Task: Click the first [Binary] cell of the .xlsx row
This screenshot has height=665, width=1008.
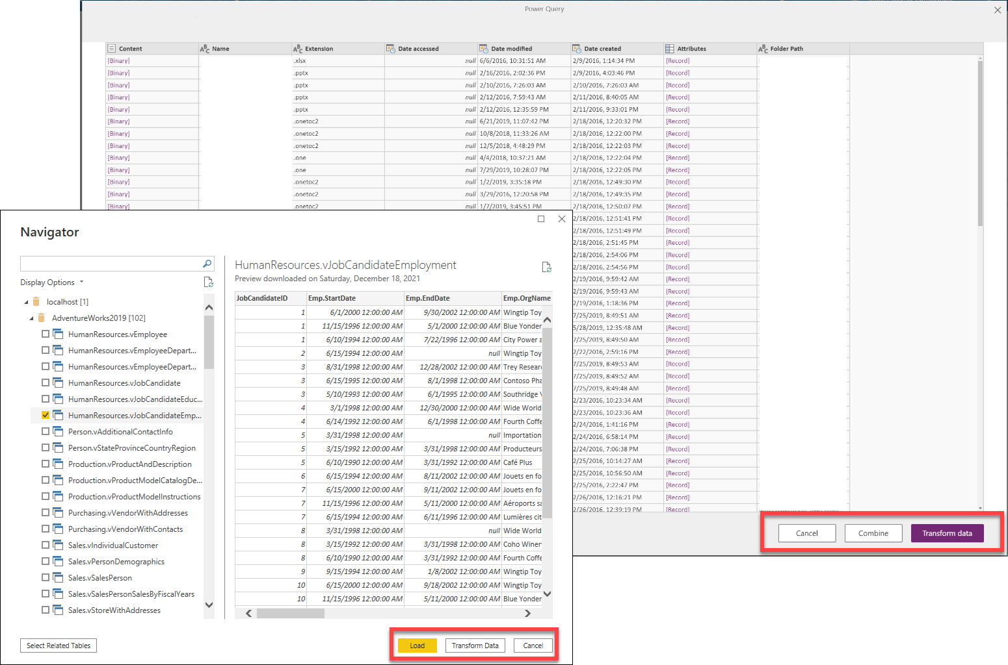Action: (152, 61)
